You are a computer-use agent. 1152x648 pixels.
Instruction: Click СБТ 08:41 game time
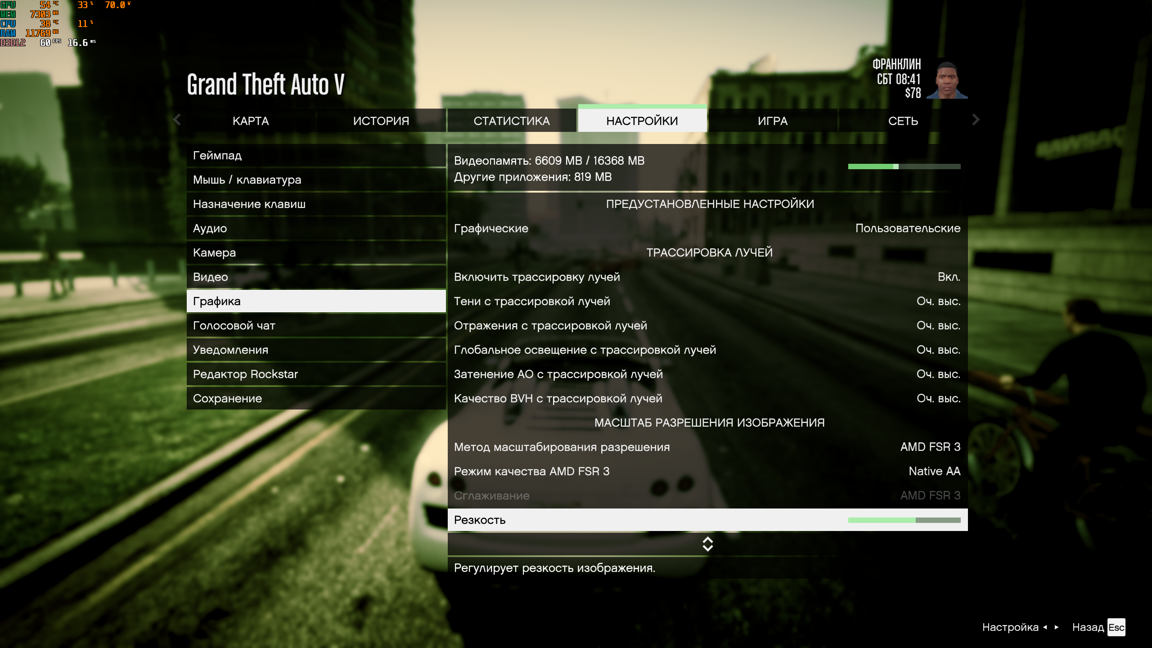[x=899, y=79]
